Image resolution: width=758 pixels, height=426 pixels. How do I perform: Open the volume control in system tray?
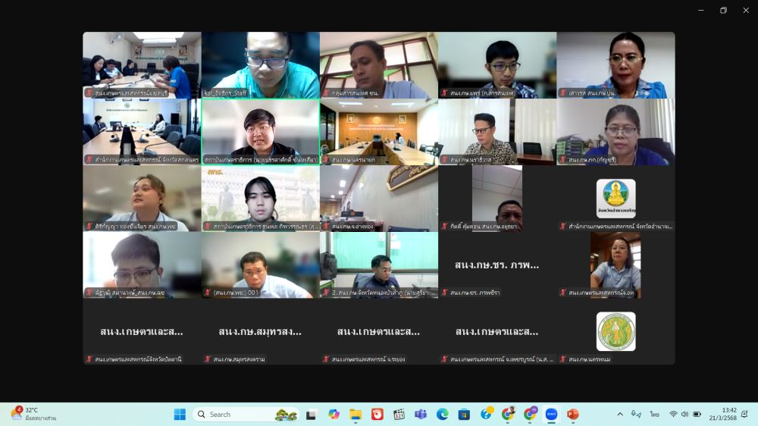point(684,414)
